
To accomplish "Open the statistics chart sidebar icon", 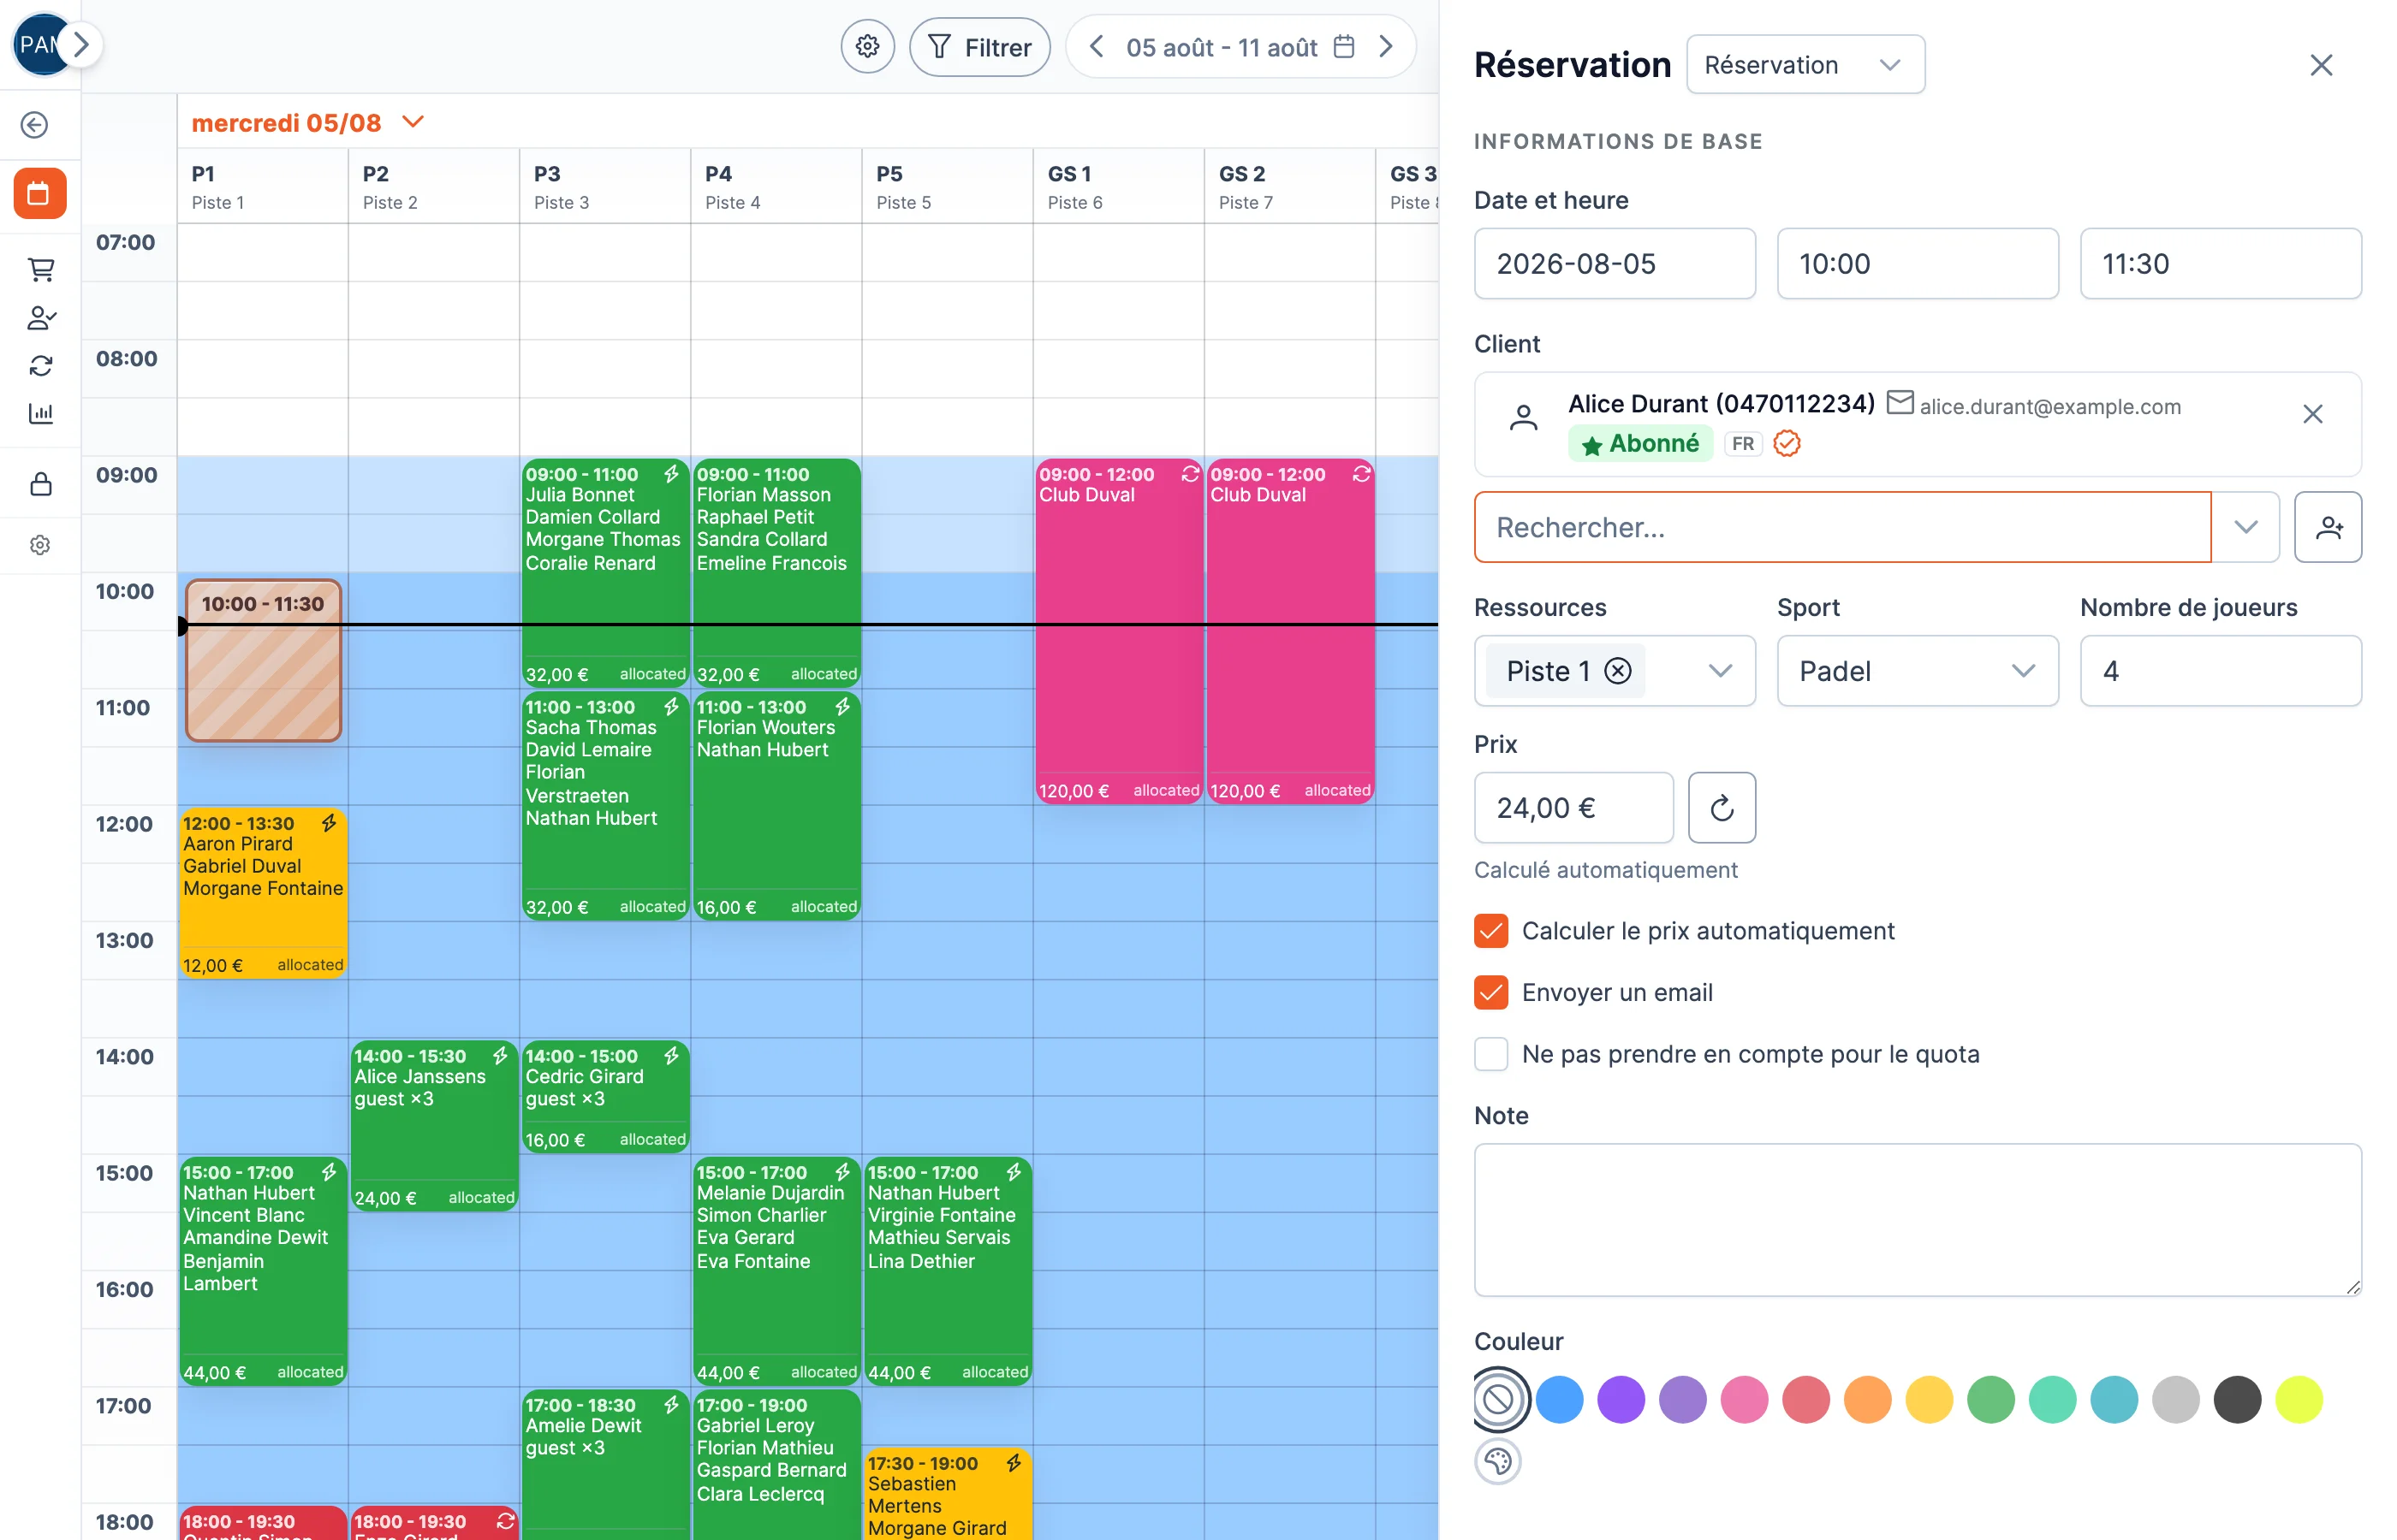I will 40,413.
